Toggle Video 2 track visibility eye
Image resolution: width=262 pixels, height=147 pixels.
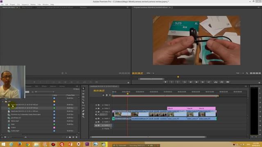[96, 108]
